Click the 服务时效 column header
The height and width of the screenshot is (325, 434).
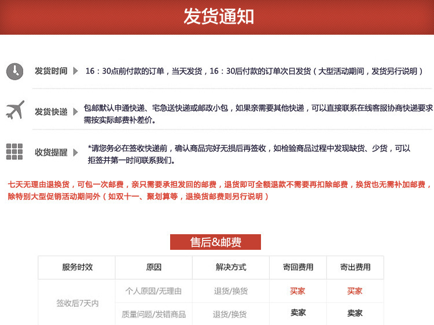[77, 267]
